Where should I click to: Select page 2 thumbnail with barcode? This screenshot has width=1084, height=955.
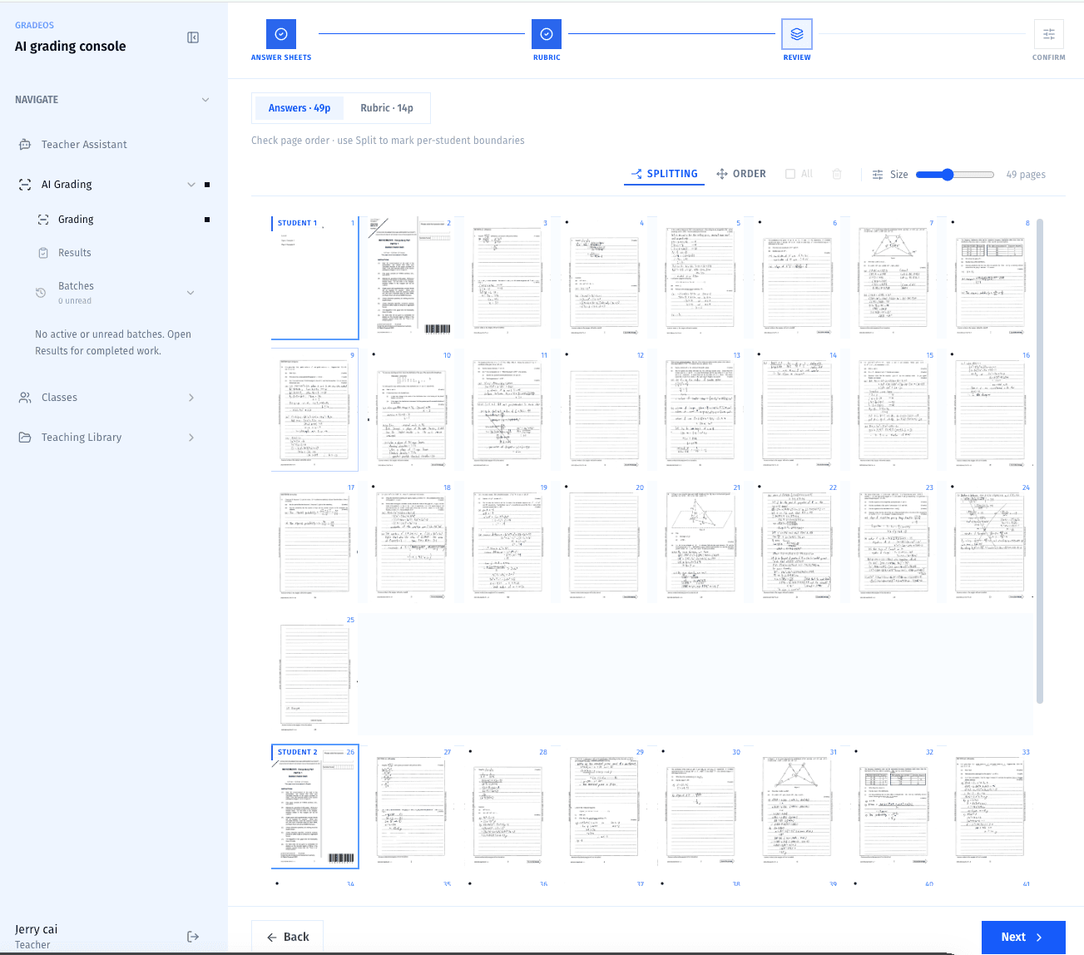(411, 278)
